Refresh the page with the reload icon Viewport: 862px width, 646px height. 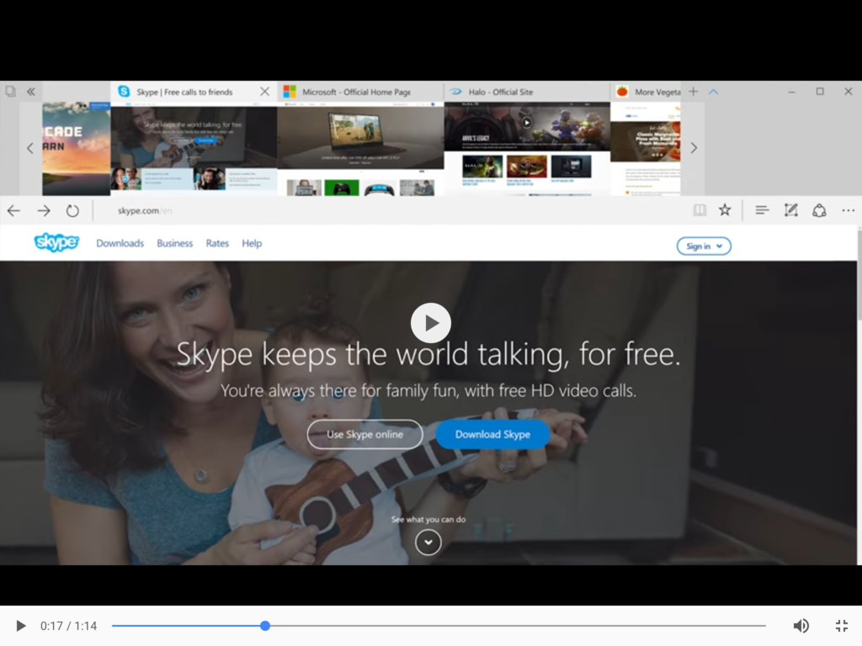72,210
